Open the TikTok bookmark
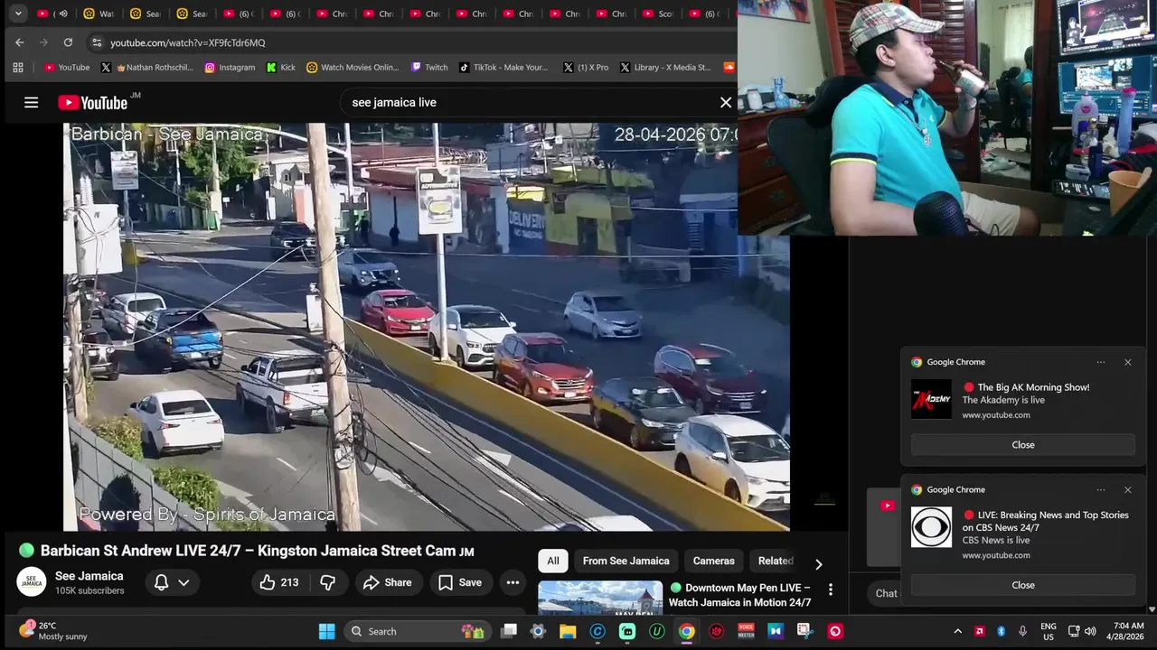The width and height of the screenshot is (1157, 650). coord(503,67)
